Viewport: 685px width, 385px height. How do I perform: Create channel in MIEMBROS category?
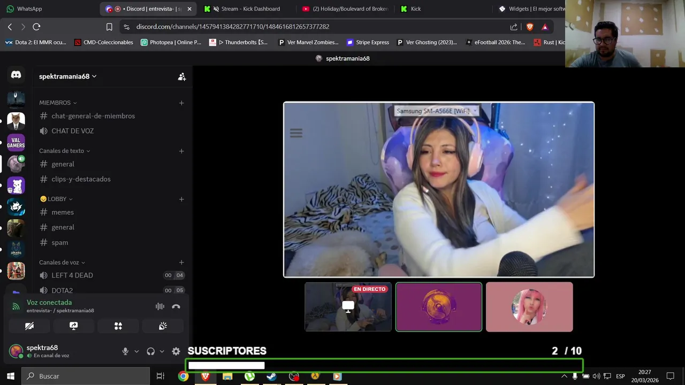(181, 103)
